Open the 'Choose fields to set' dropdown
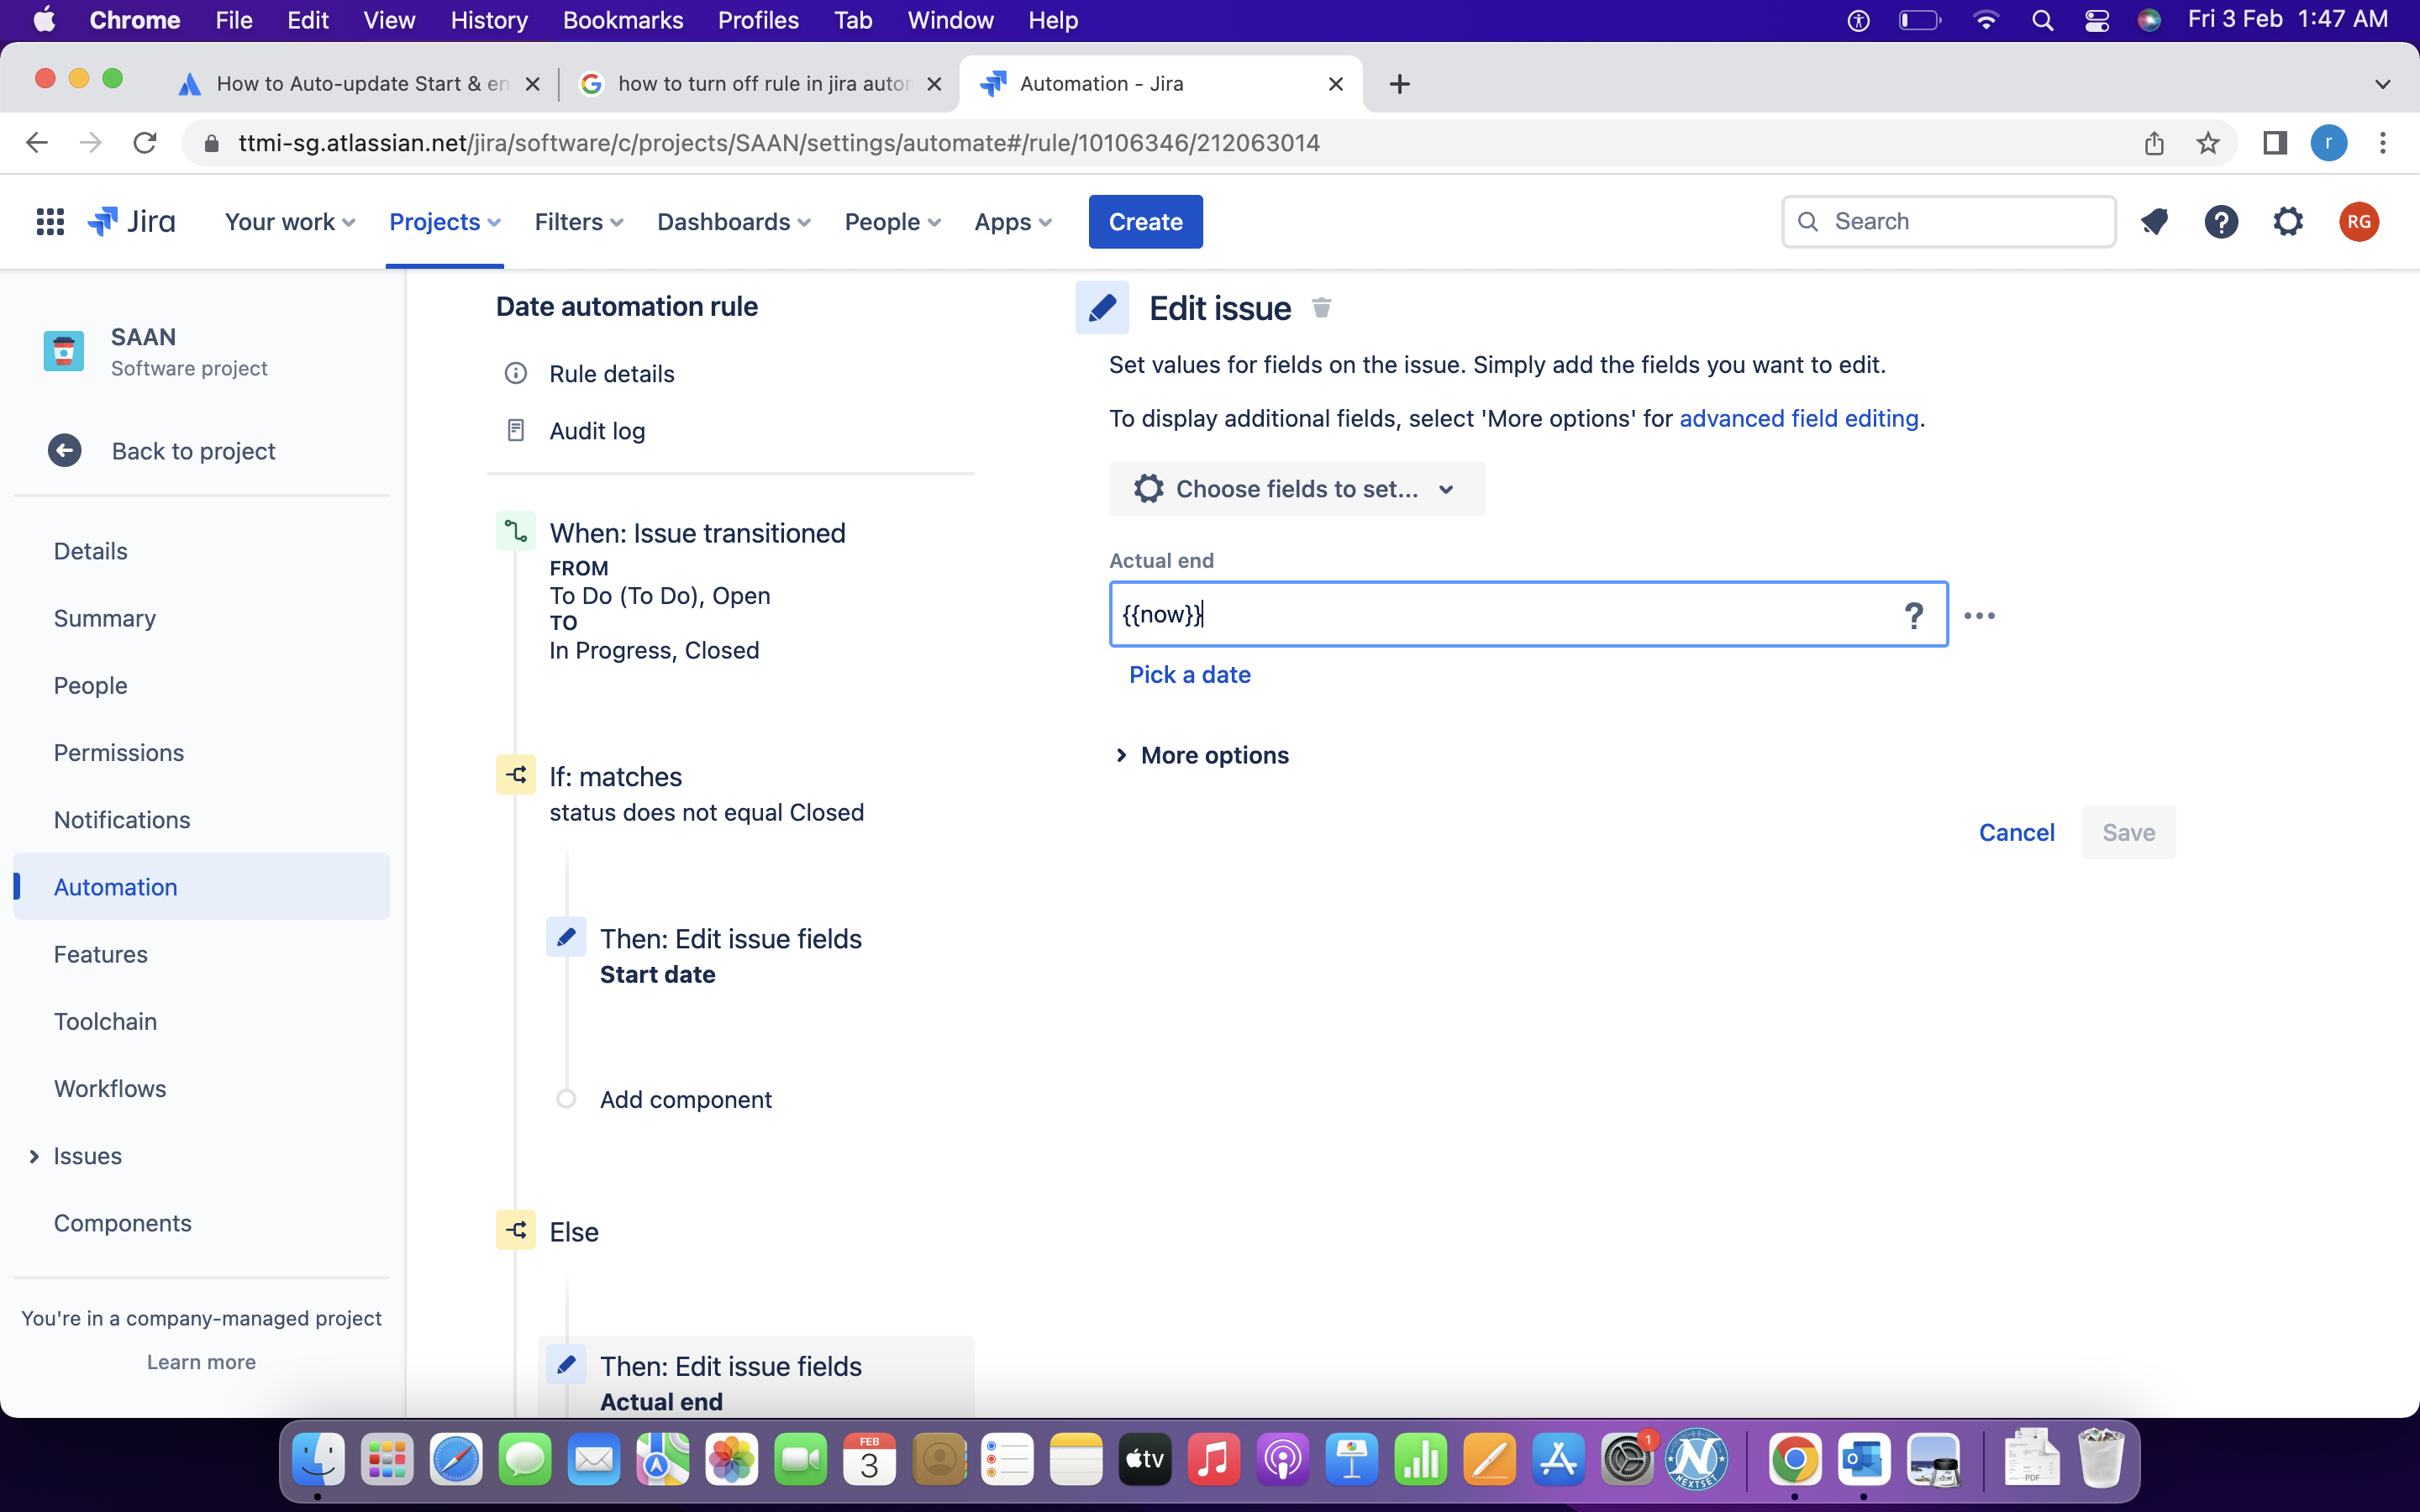 (1296, 489)
